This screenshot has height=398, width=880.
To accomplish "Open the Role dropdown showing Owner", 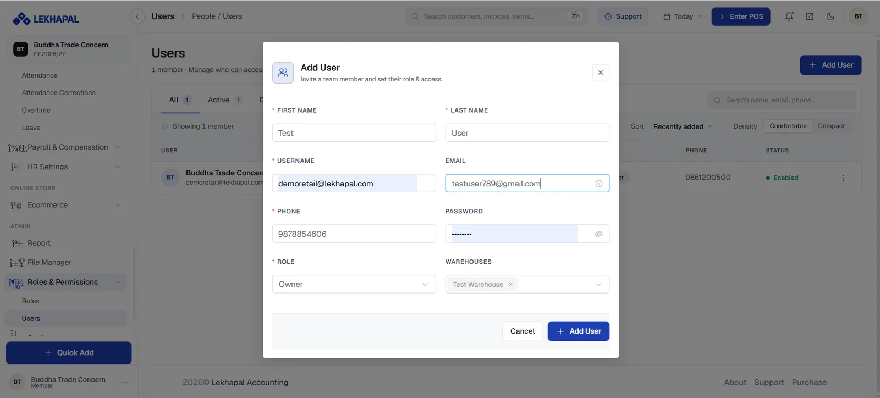I will click(354, 284).
